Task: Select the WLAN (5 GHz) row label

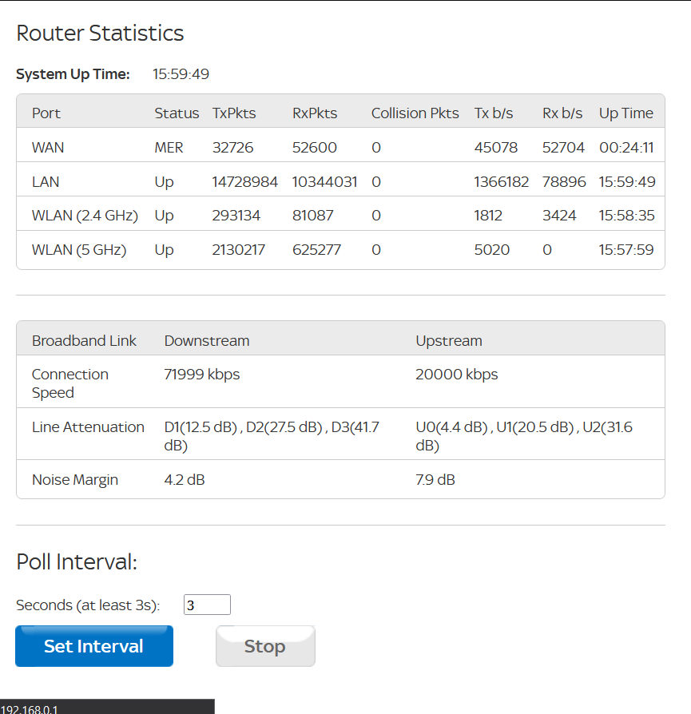Action: tap(79, 250)
